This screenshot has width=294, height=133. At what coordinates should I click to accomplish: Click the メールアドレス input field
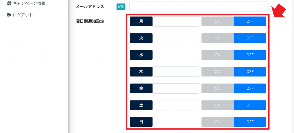tap(199, 7)
